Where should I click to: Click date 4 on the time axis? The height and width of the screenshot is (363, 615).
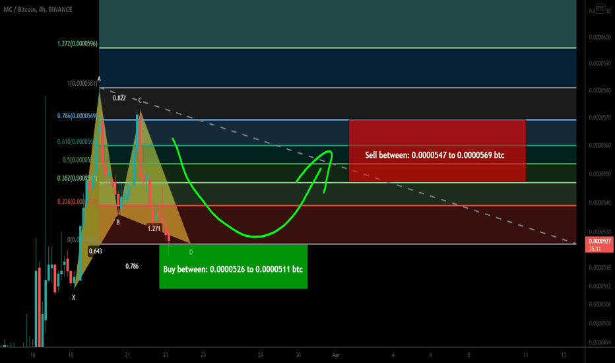393,355
